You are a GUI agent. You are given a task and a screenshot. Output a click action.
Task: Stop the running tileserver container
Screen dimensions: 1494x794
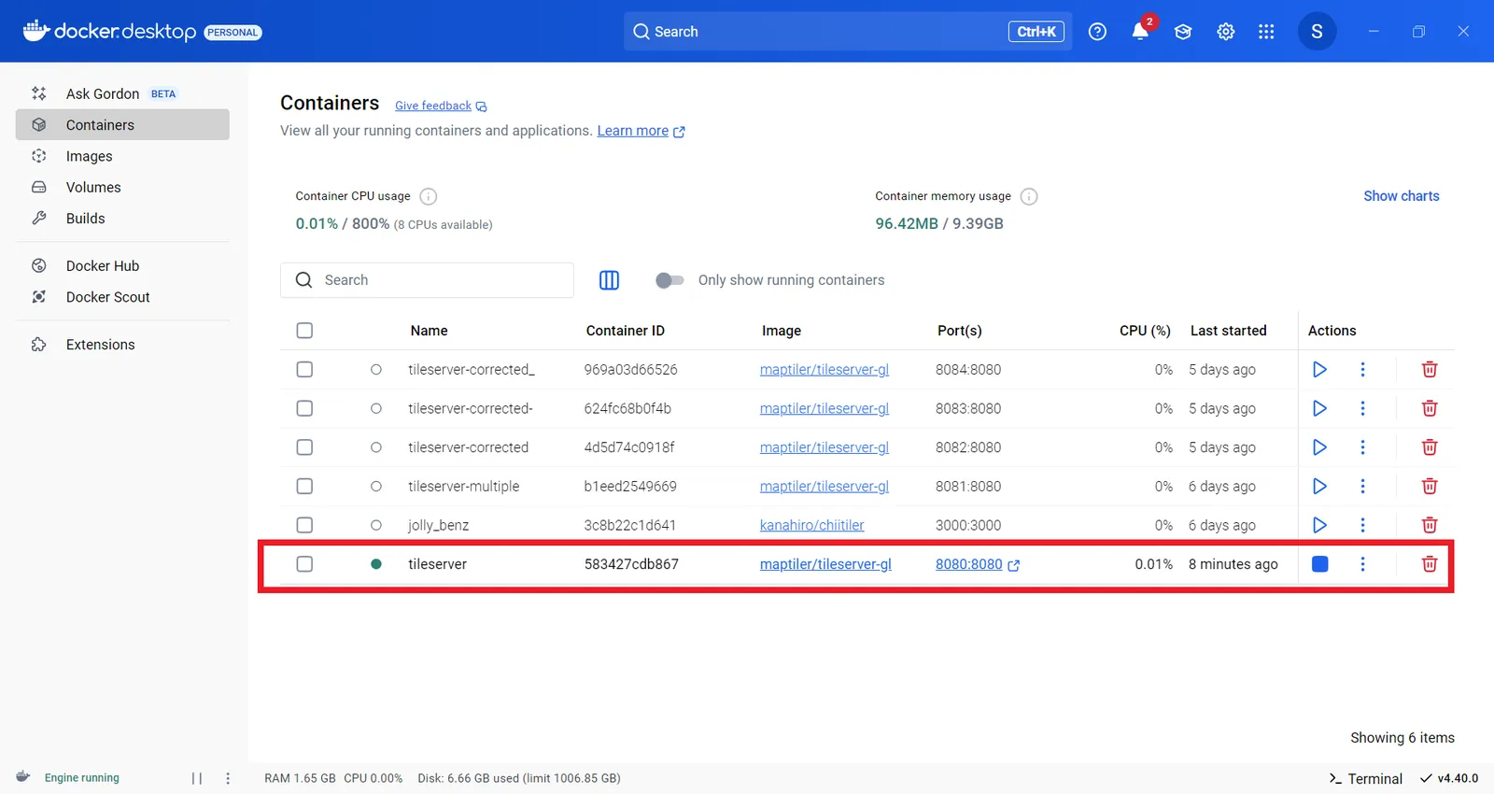pyautogui.click(x=1319, y=564)
